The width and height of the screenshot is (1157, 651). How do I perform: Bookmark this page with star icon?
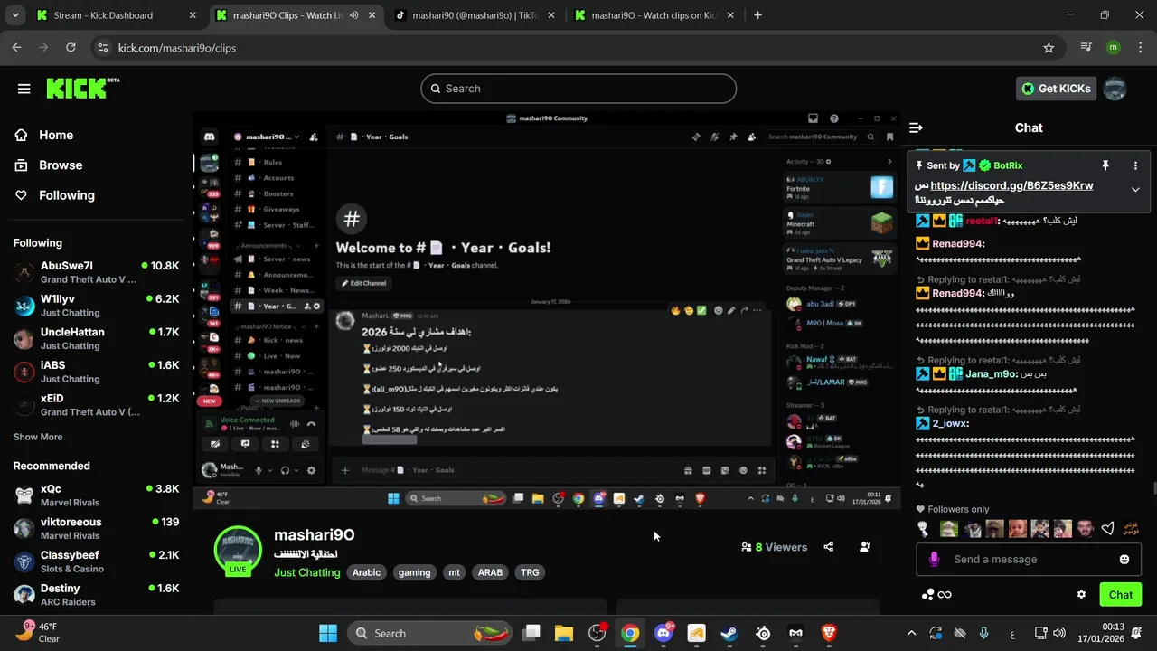click(1049, 48)
